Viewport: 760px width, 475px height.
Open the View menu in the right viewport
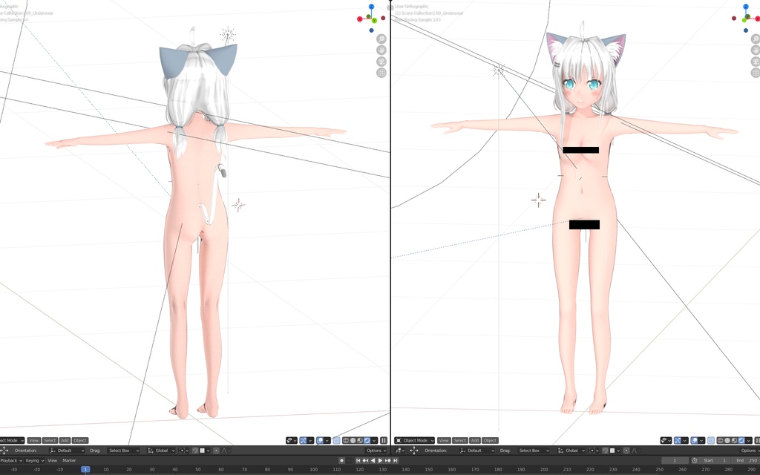(x=445, y=439)
